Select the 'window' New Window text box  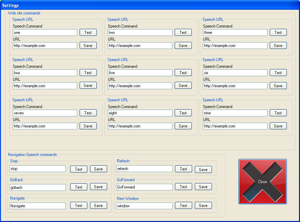[x=144, y=206]
